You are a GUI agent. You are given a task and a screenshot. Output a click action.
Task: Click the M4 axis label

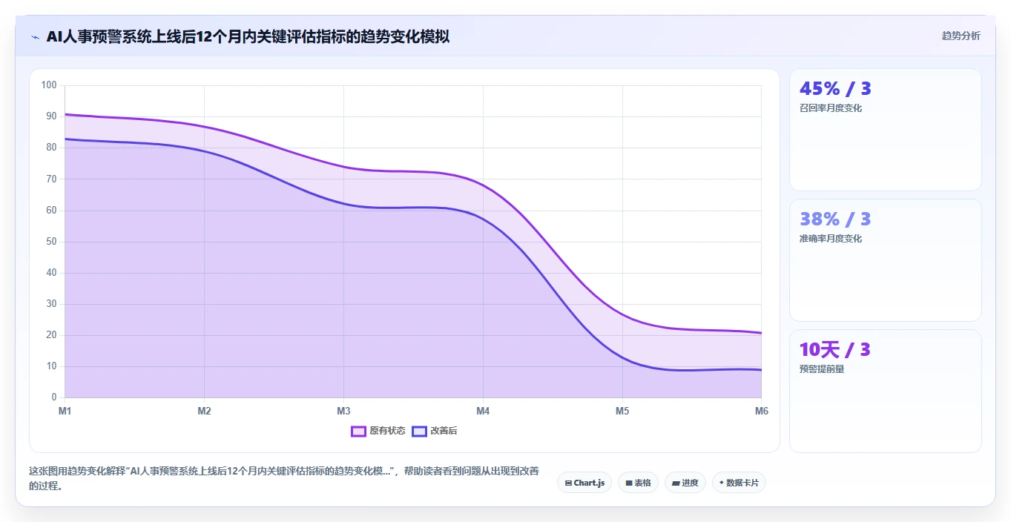[x=483, y=411]
